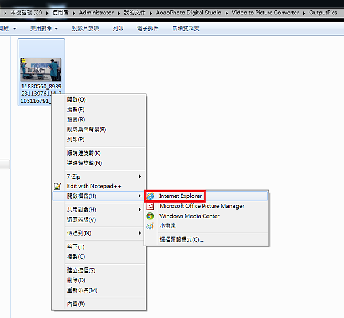
Task: Select 刪除(D) to delete the file
Action: click(99, 280)
